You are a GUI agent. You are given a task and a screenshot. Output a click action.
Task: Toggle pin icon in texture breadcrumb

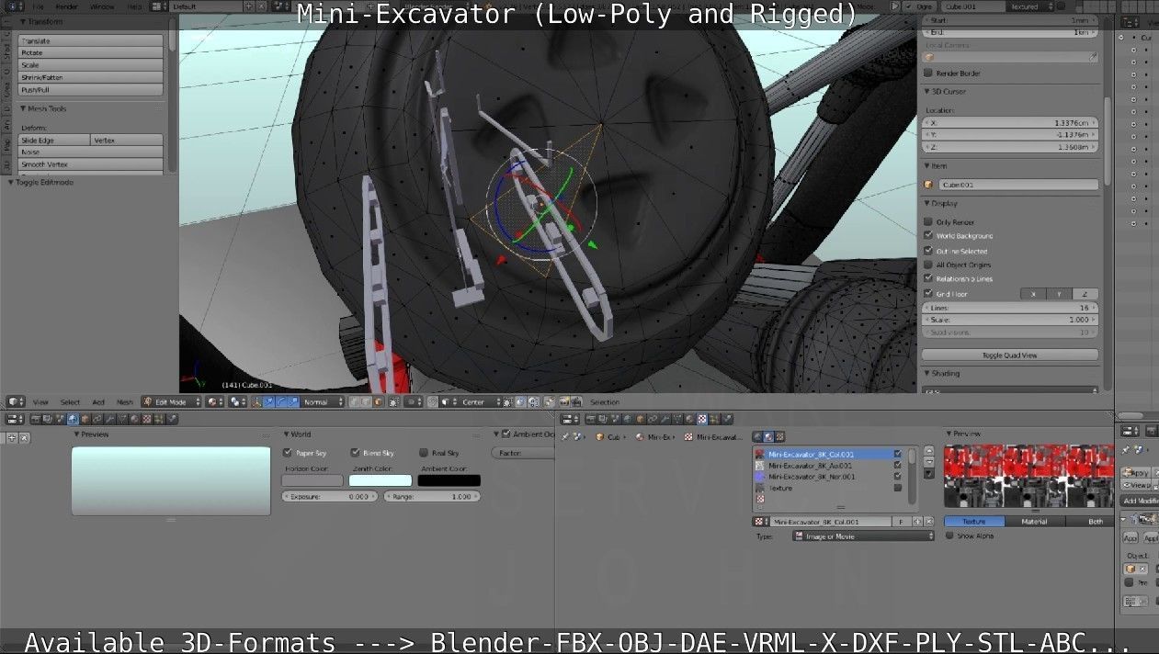(563, 436)
